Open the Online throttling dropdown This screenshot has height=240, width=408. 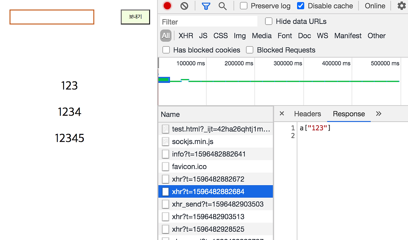(x=375, y=5)
